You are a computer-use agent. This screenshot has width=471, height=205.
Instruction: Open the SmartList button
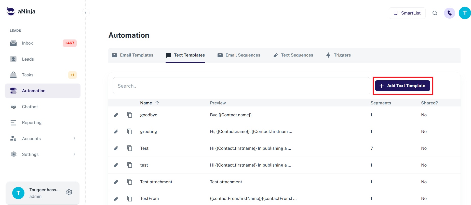point(407,13)
